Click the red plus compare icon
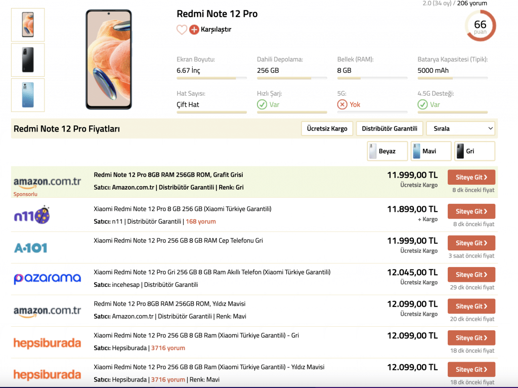The image size is (518, 388). coord(194,30)
